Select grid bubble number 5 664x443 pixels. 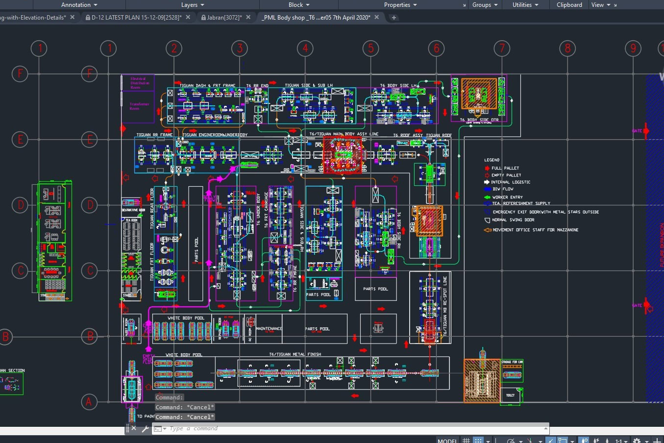click(x=371, y=48)
